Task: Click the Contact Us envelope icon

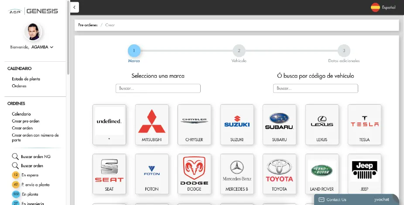Action: (x=321, y=200)
